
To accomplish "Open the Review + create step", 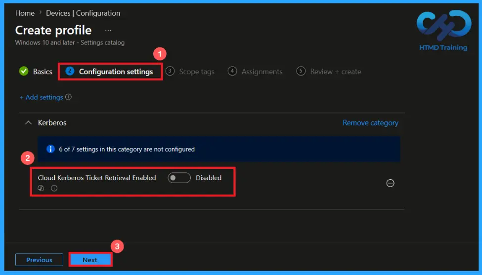I will coord(329,72).
